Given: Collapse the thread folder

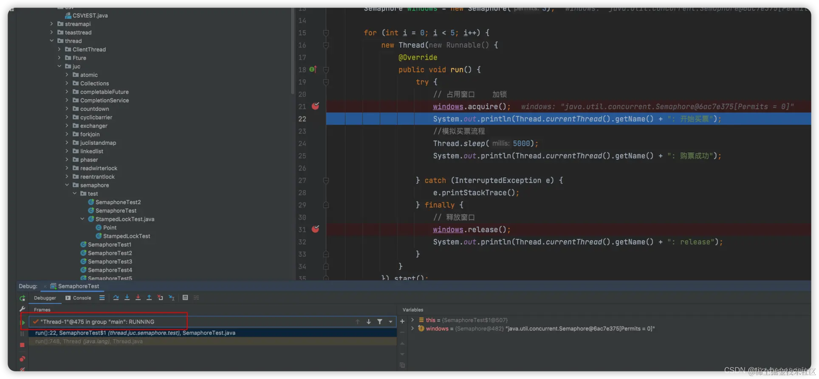Looking at the screenshot, I should pyautogui.click(x=52, y=41).
